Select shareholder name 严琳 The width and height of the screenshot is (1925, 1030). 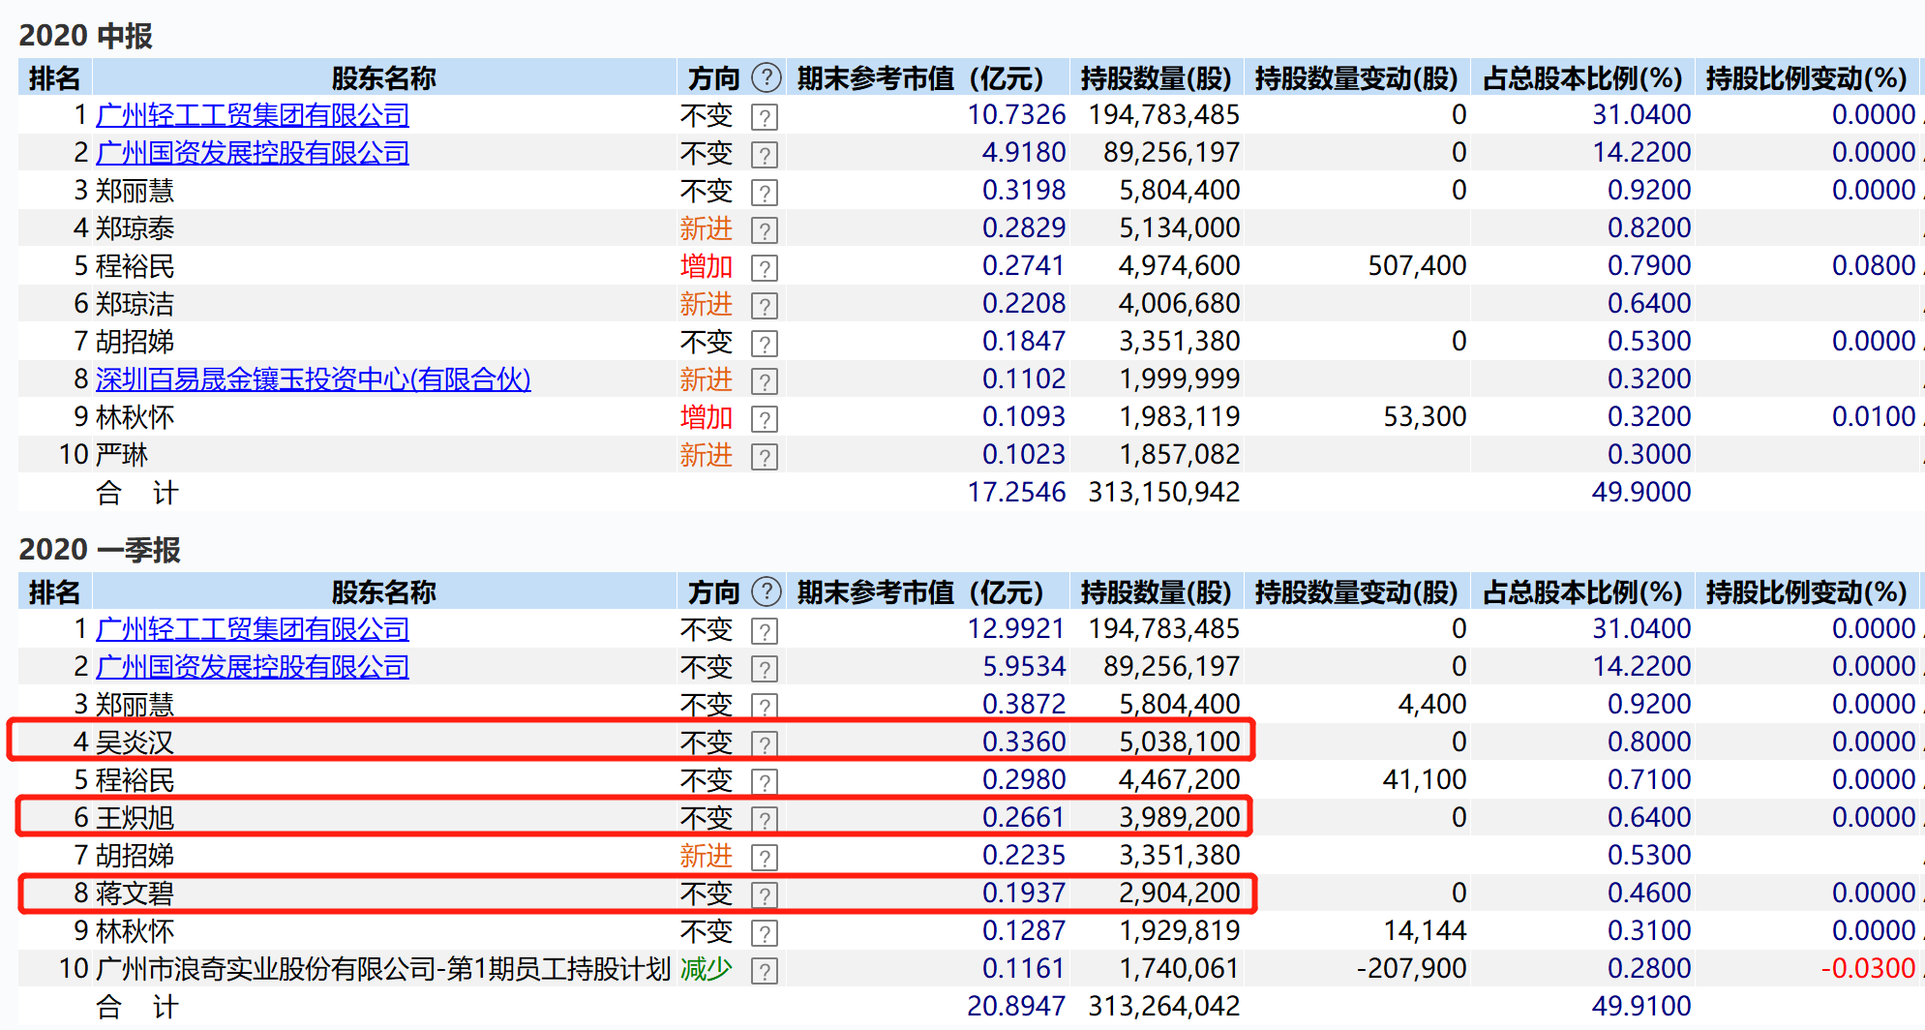(x=122, y=455)
